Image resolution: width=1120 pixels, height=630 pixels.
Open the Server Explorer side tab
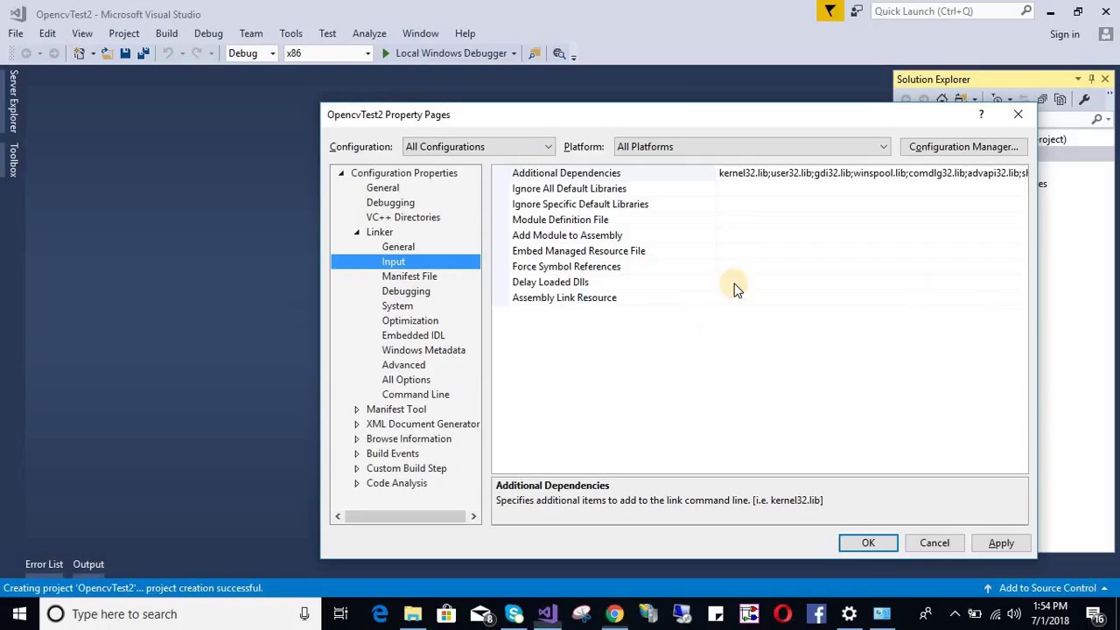pyautogui.click(x=13, y=101)
